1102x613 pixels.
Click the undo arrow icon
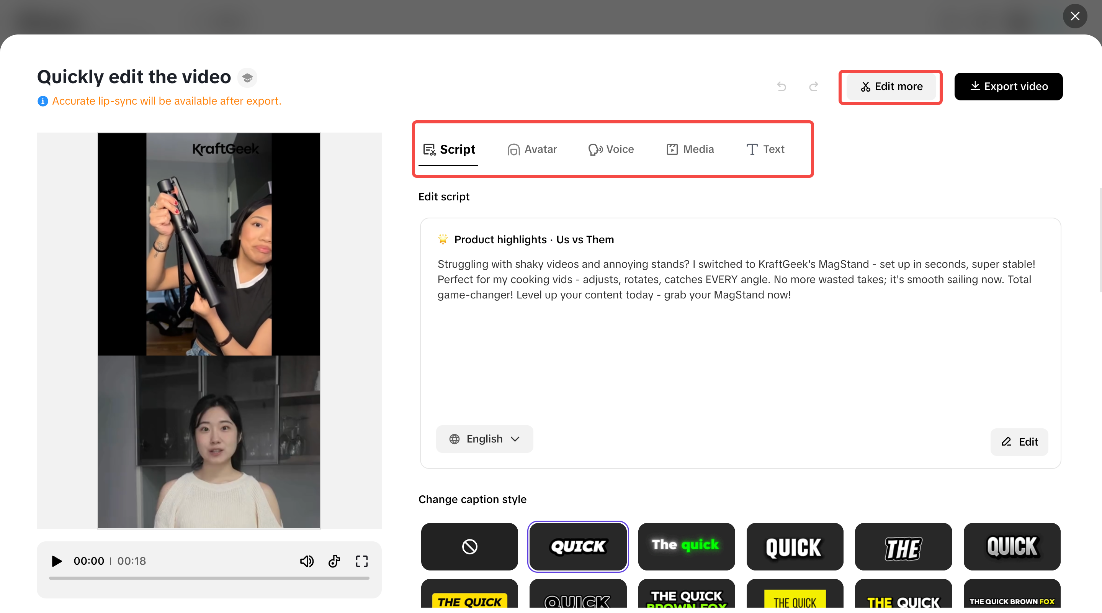pyautogui.click(x=782, y=87)
